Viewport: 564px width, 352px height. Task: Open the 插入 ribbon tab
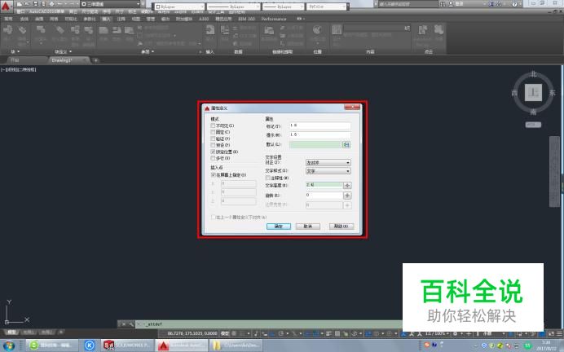coord(107,19)
